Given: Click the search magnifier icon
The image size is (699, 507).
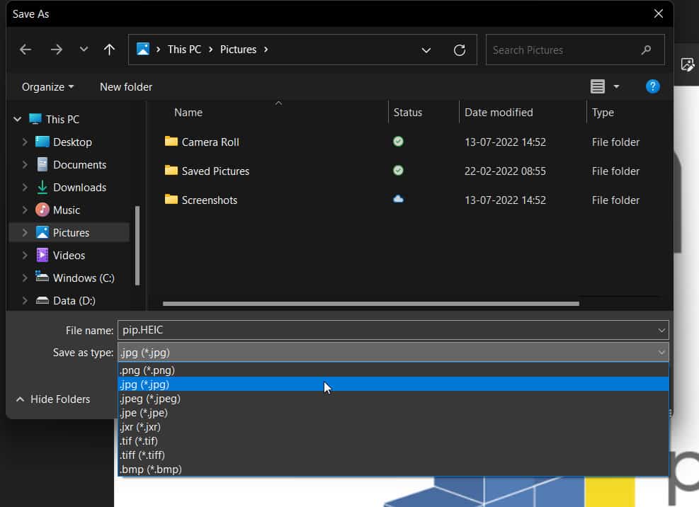Looking at the screenshot, I should point(647,50).
